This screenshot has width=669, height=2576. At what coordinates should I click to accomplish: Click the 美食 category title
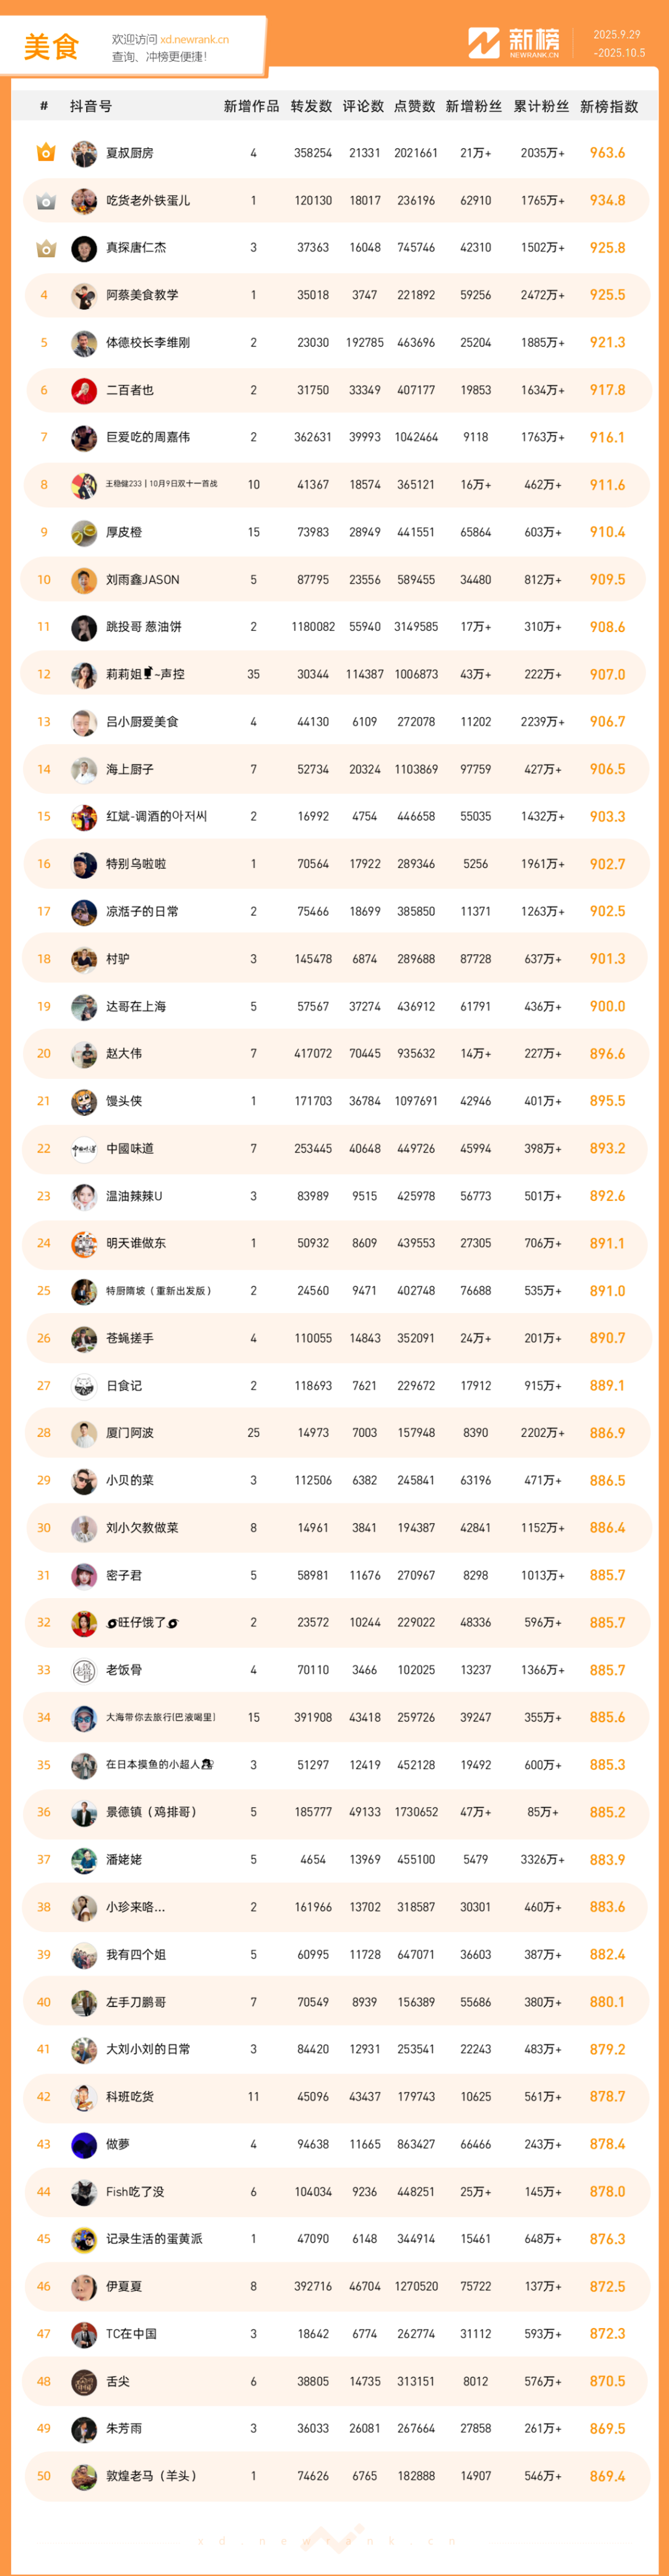click(51, 47)
